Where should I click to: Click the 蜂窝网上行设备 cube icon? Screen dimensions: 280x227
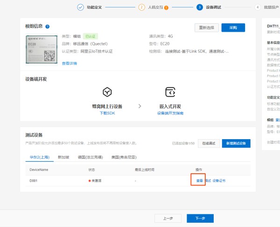coord(107,92)
